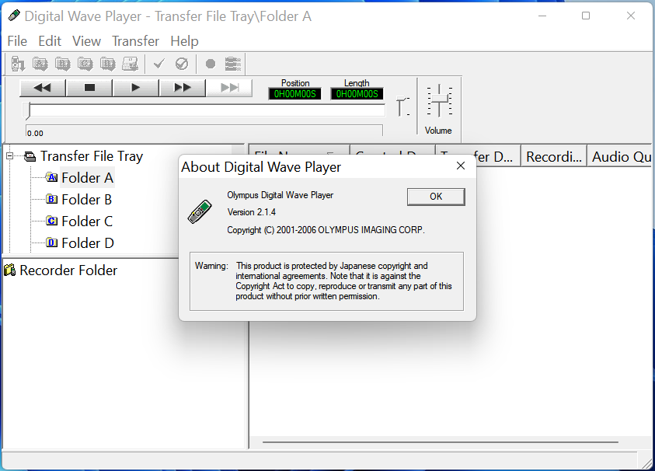Maximize the Digital Wave Player window
Viewport: 655px width, 471px height.
(586, 16)
